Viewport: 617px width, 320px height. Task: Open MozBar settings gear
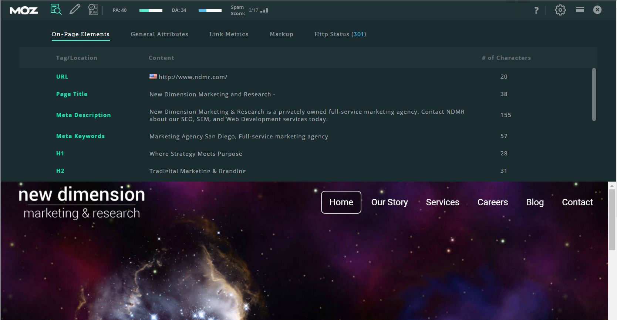[x=560, y=10]
